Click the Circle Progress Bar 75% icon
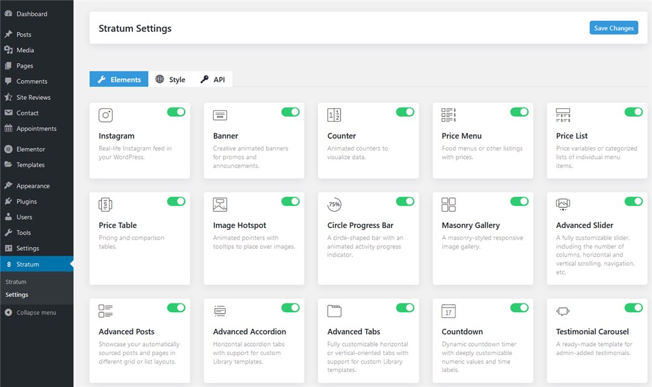The image size is (652, 387). pyautogui.click(x=334, y=205)
